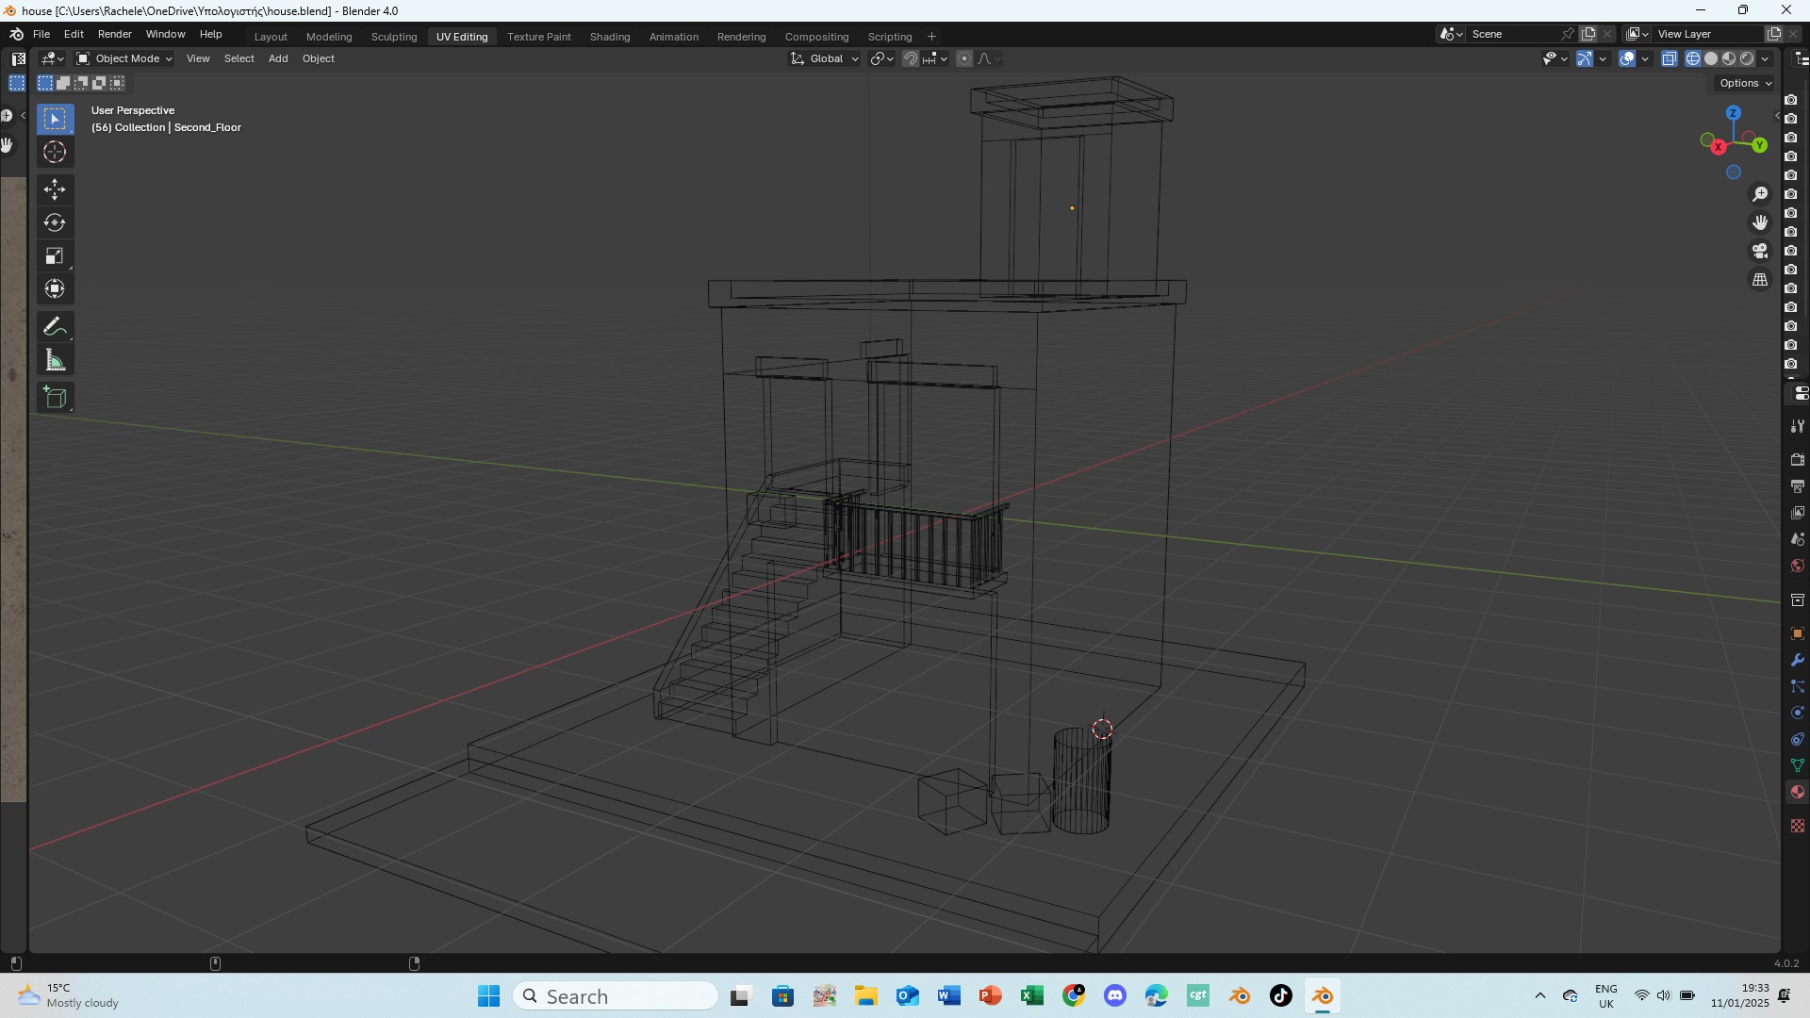Select the Transform tool
1810x1018 pixels.
point(55,288)
